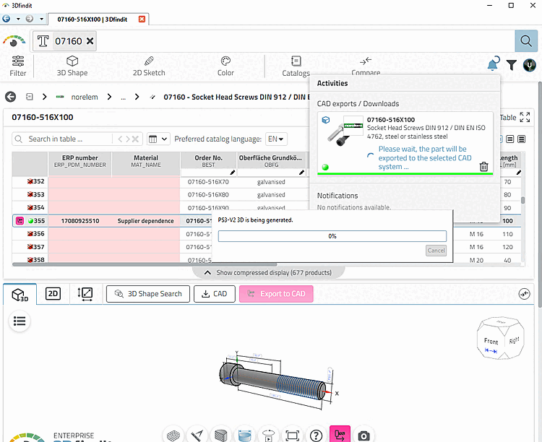Toggle the section cut view
The width and height of the screenshot is (542, 442).
click(x=220, y=435)
